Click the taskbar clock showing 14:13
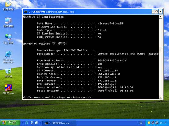The height and width of the screenshot is (126, 169). click(x=163, y=123)
